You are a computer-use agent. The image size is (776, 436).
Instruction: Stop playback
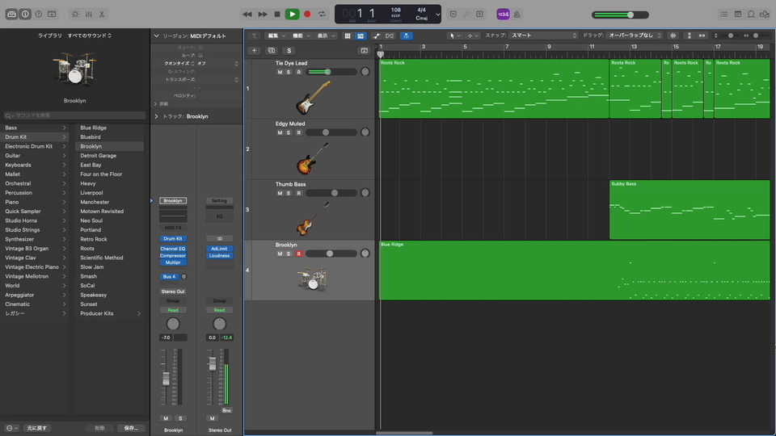click(277, 15)
